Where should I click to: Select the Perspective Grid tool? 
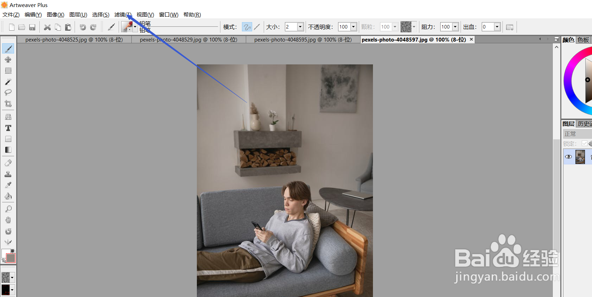[8, 117]
